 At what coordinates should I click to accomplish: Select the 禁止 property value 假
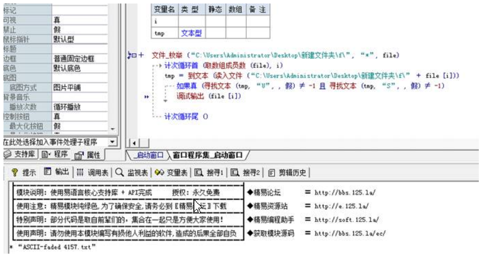[80, 30]
